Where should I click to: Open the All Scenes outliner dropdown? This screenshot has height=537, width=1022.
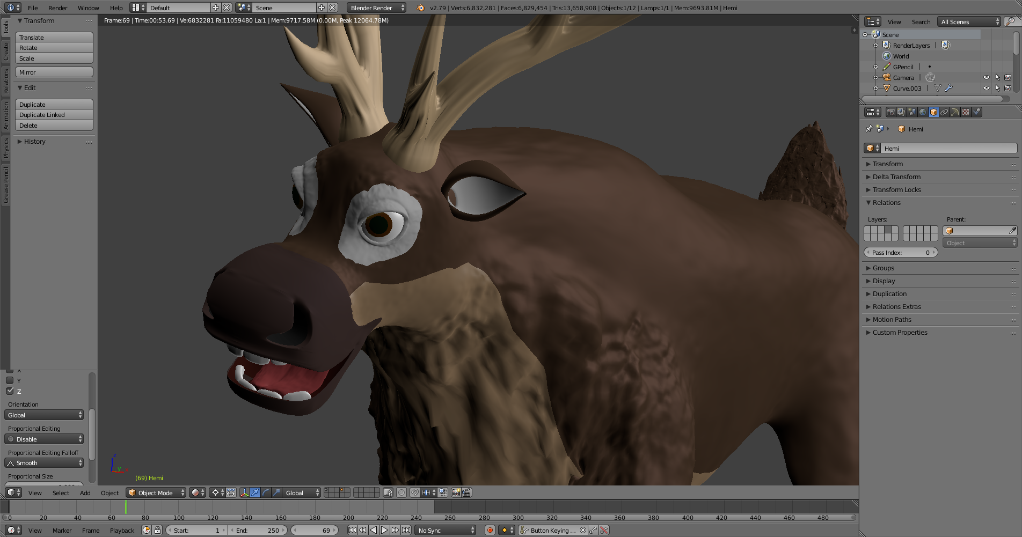(x=970, y=21)
